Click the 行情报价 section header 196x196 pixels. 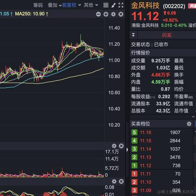point(140,53)
